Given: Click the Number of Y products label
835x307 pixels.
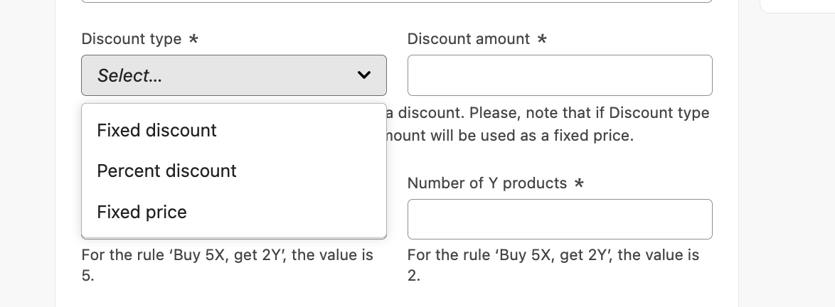Looking at the screenshot, I should pos(487,183).
